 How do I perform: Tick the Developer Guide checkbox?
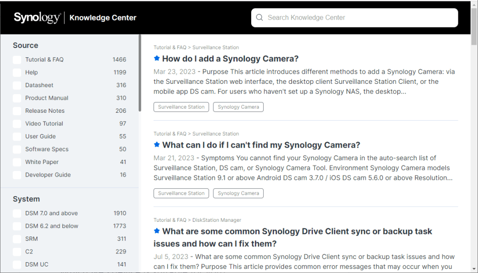coord(17,175)
